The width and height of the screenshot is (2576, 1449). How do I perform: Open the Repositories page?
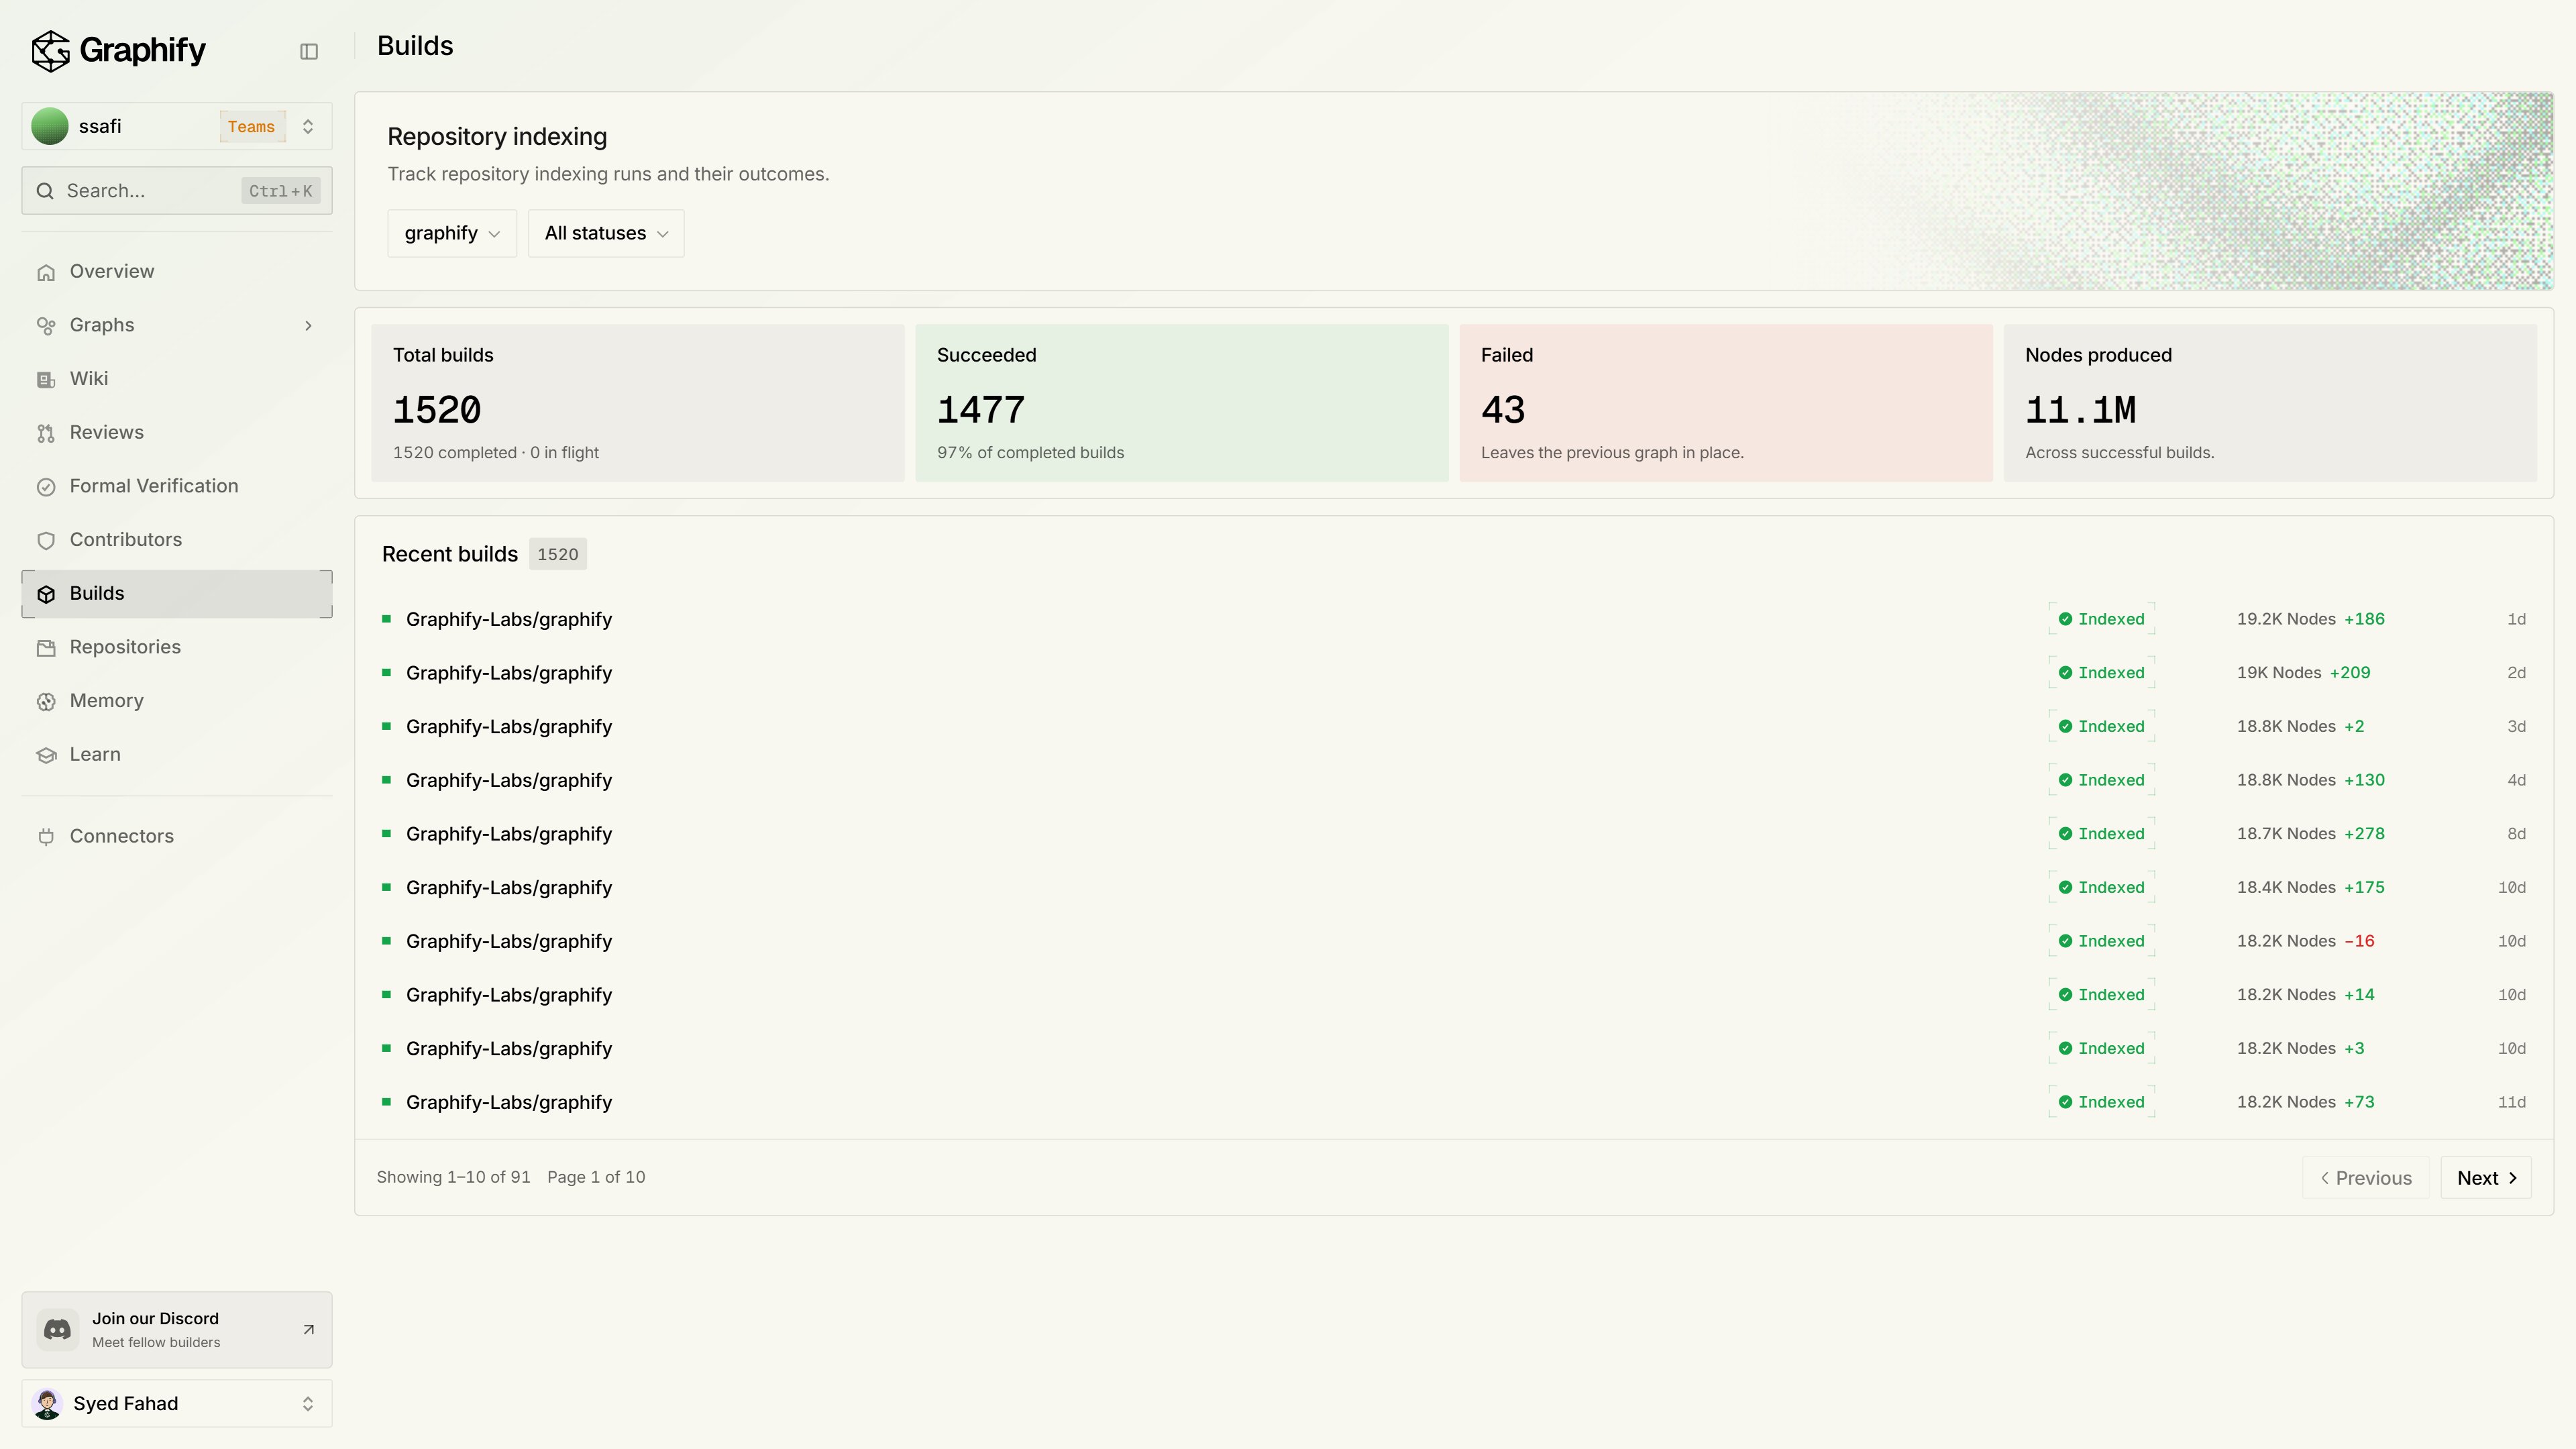(177, 647)
